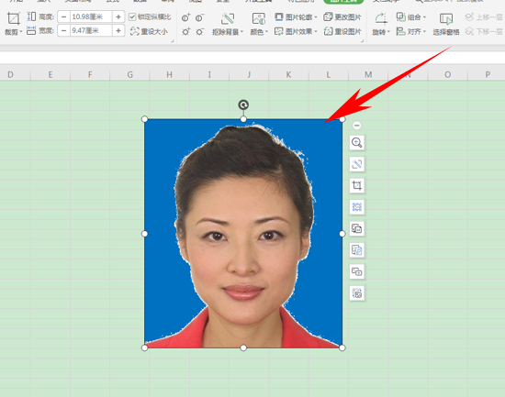Decrease height with the minus stepper
The image size is (505, 397).
(x=64, y=17)
